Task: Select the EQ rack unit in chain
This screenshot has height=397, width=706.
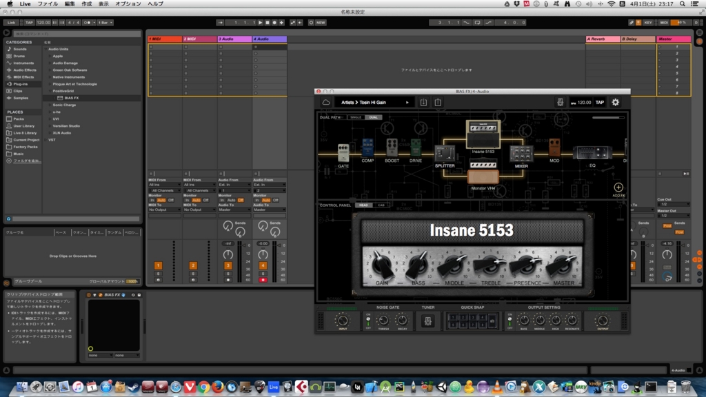Action: (x=592, y=154)
